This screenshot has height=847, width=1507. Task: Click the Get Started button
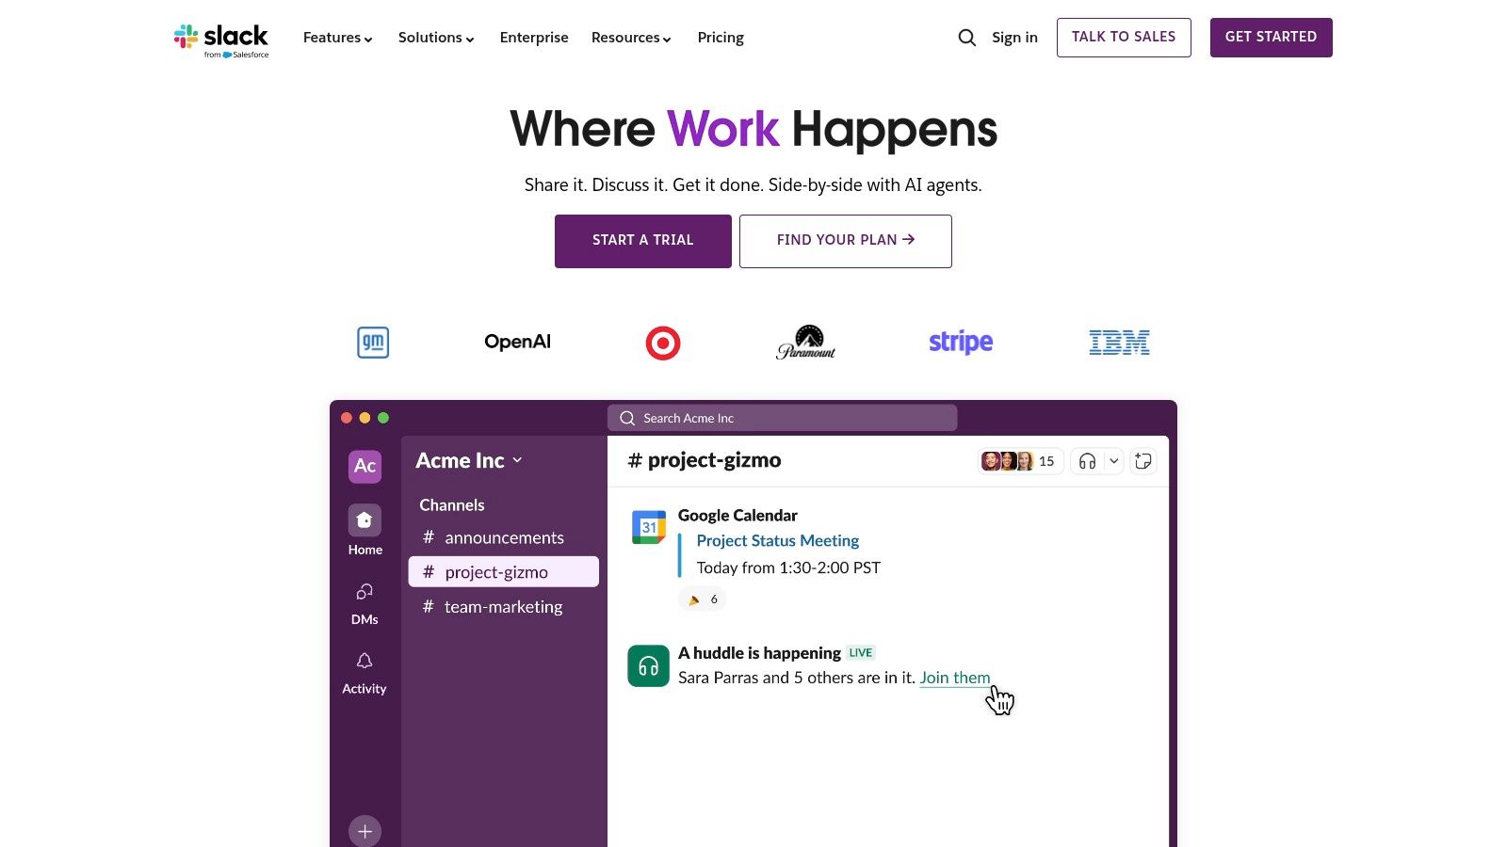coord(1271,38)
